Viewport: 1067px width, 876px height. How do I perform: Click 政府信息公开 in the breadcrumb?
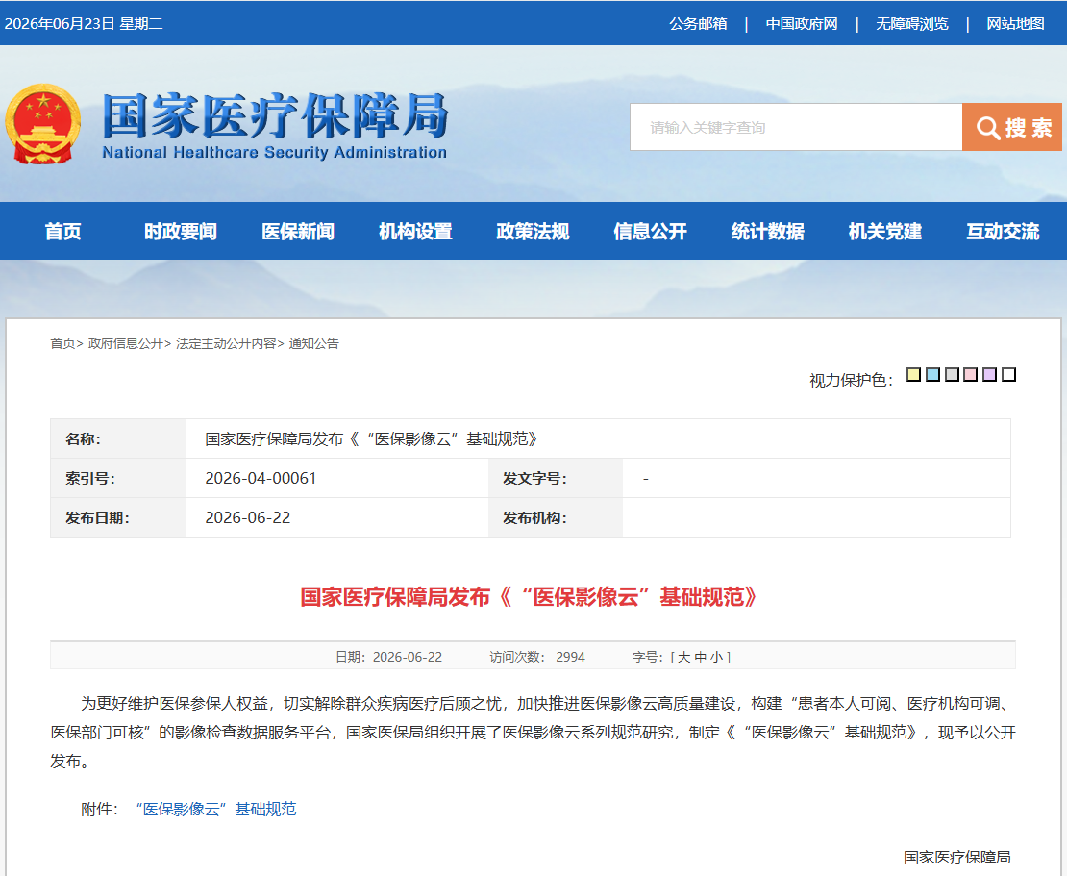126,343
